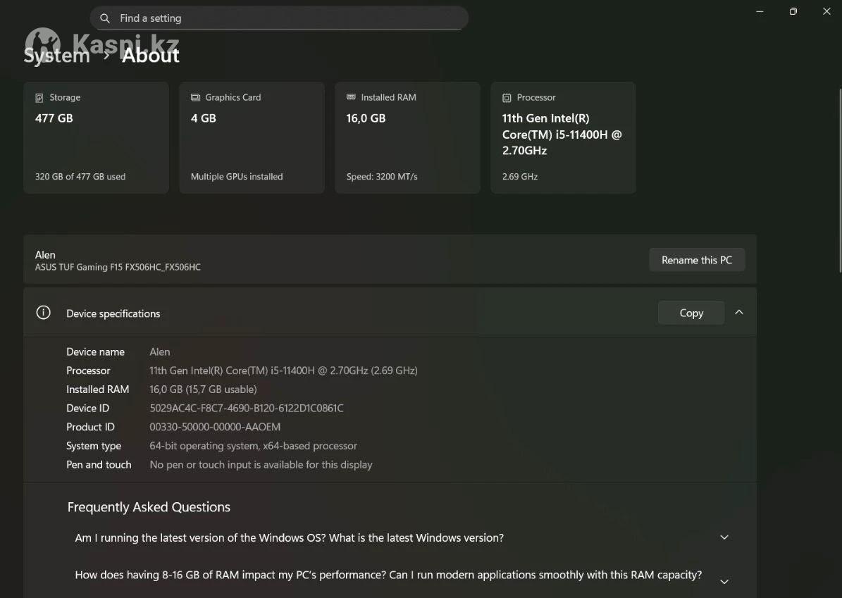Open the Graphics Card 4 GB card

(252, 138)
